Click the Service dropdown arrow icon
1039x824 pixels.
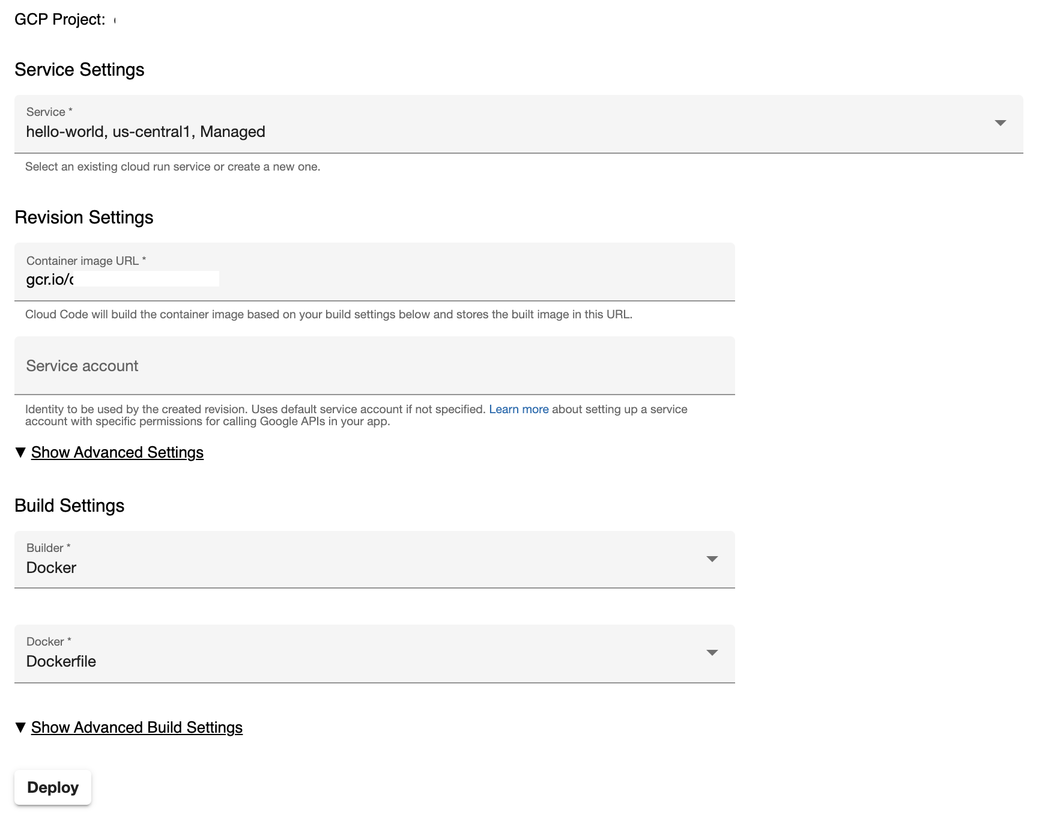click(1000, 123)
